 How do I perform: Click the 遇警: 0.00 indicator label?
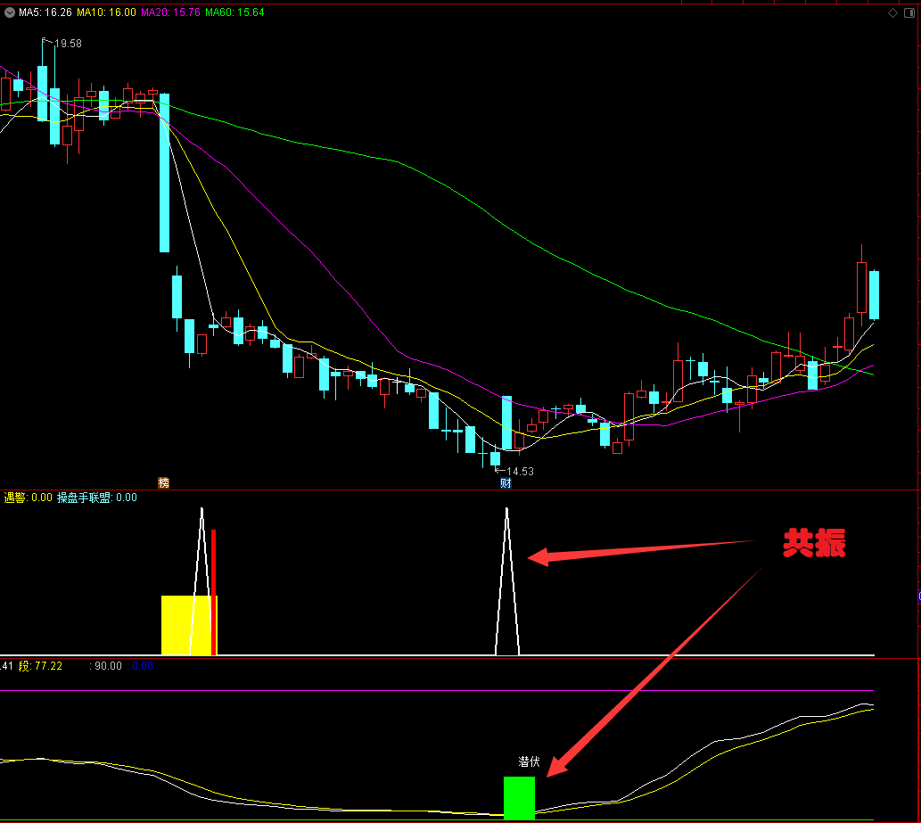pyautogui.click(x=29, y=498)
